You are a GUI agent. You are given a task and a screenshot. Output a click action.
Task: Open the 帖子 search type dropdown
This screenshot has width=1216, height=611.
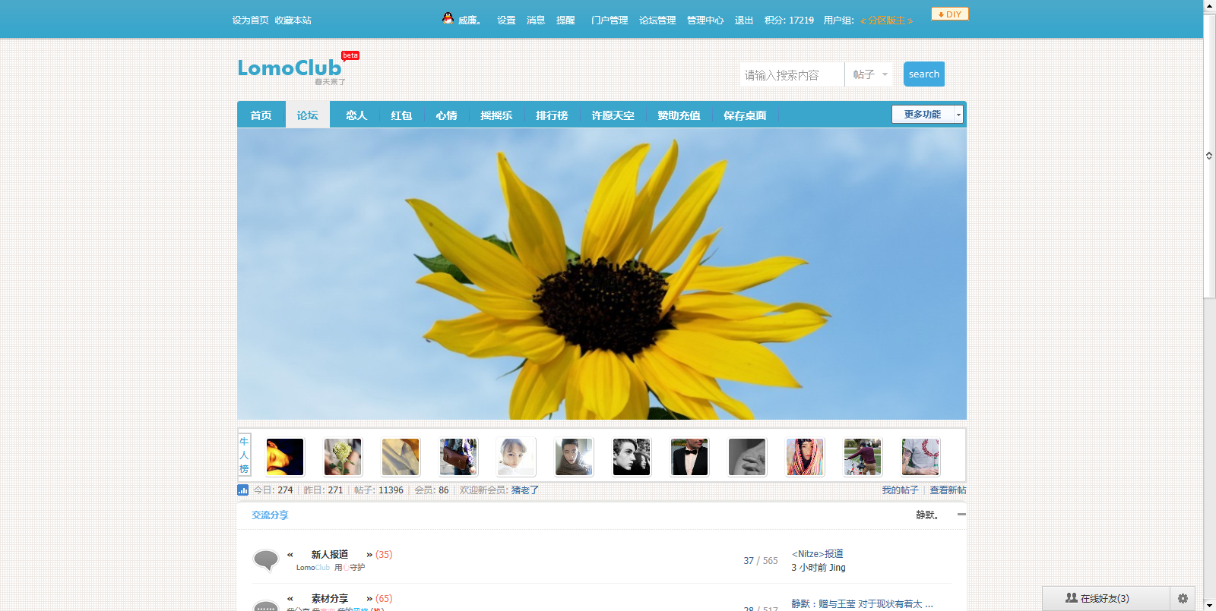point(869,74)
